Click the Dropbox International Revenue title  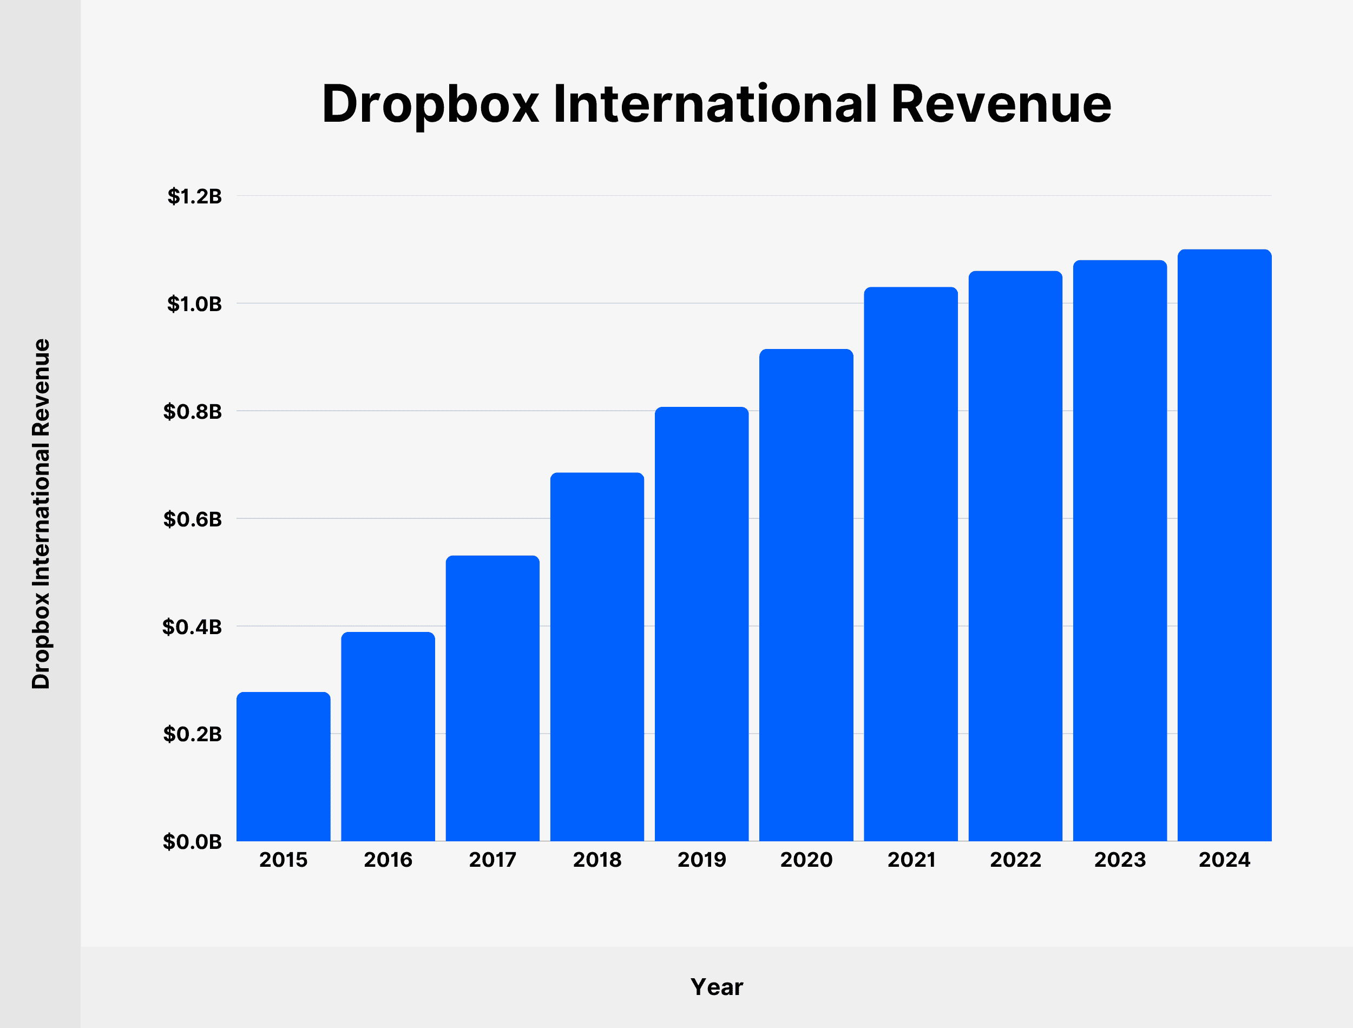pyautogui.click(x=717, y=104)
